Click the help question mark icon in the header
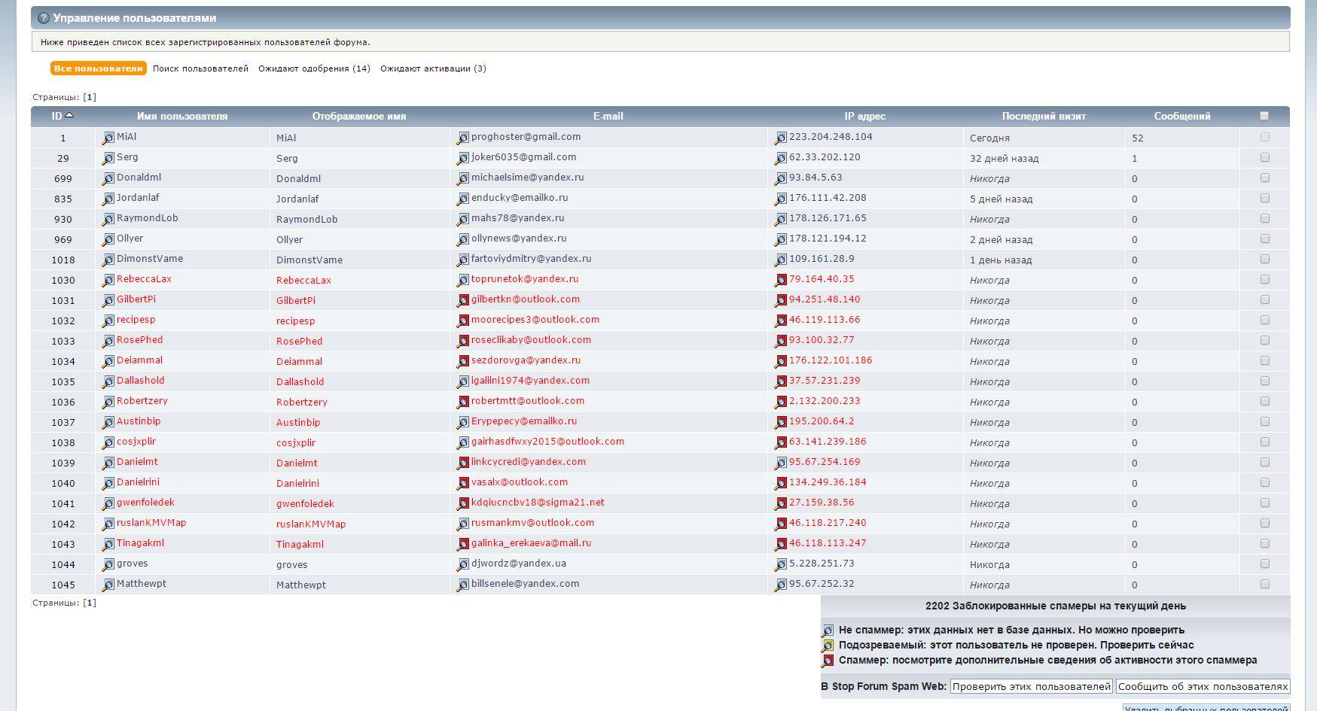Viewport: 1317px width, 711px height. click(44, 18)
